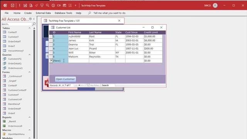Open the Database Tools tab
This screenshot has width=247, height=139.
pyautogui.click(x=63, y=13)
